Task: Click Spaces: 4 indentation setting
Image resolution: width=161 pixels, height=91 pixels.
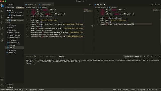Action: (126, 90)
